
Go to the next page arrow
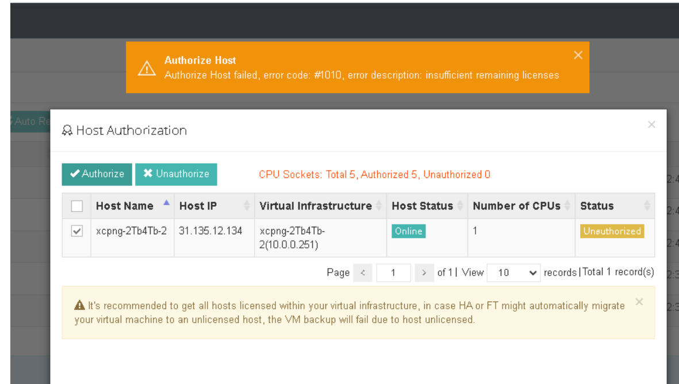424,273
